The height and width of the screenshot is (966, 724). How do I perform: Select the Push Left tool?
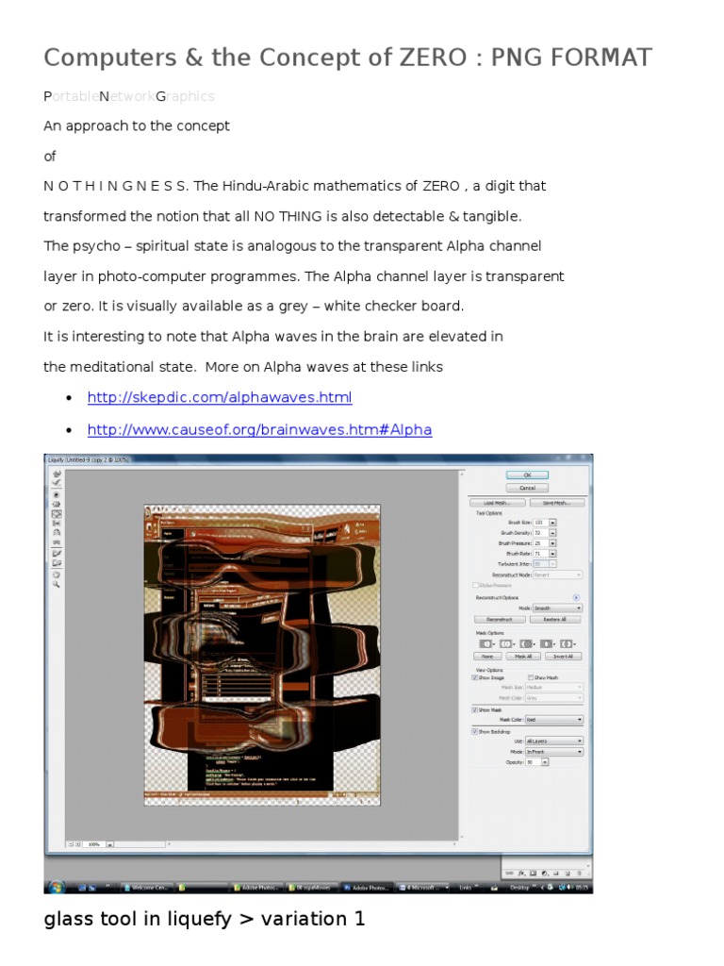tap(57, 523)
